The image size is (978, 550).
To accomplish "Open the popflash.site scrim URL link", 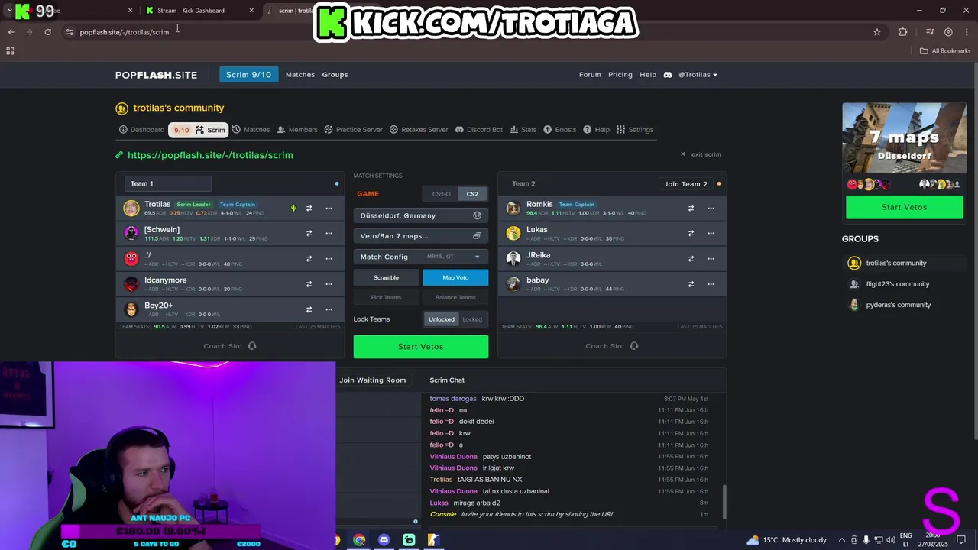I will (x=210, y=155).
